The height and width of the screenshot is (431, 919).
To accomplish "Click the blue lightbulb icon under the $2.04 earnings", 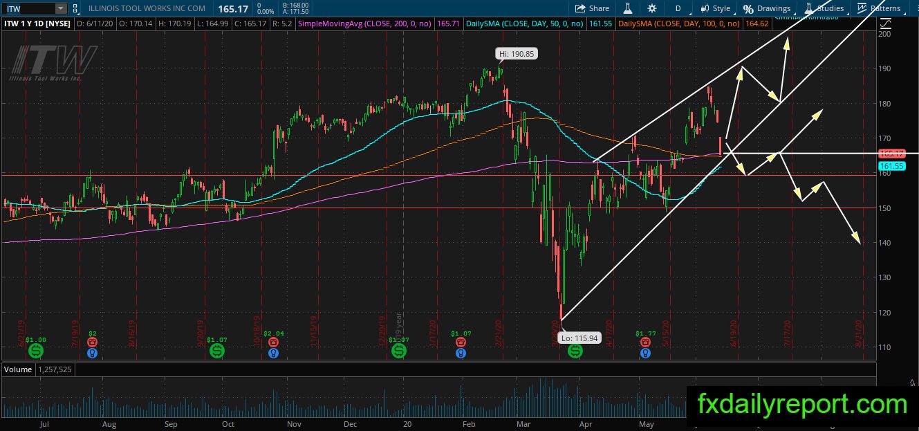I will [x=274, y=354].
